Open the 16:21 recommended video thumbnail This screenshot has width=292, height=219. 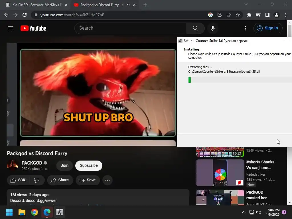[x=220, y=152]
